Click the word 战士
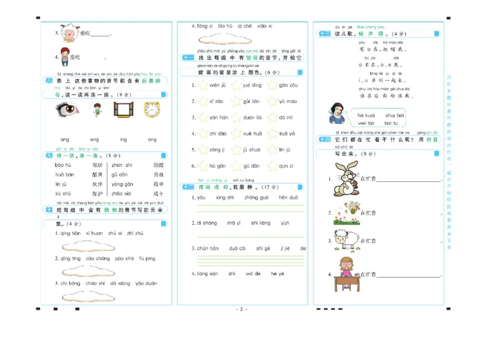 [158, 194]
